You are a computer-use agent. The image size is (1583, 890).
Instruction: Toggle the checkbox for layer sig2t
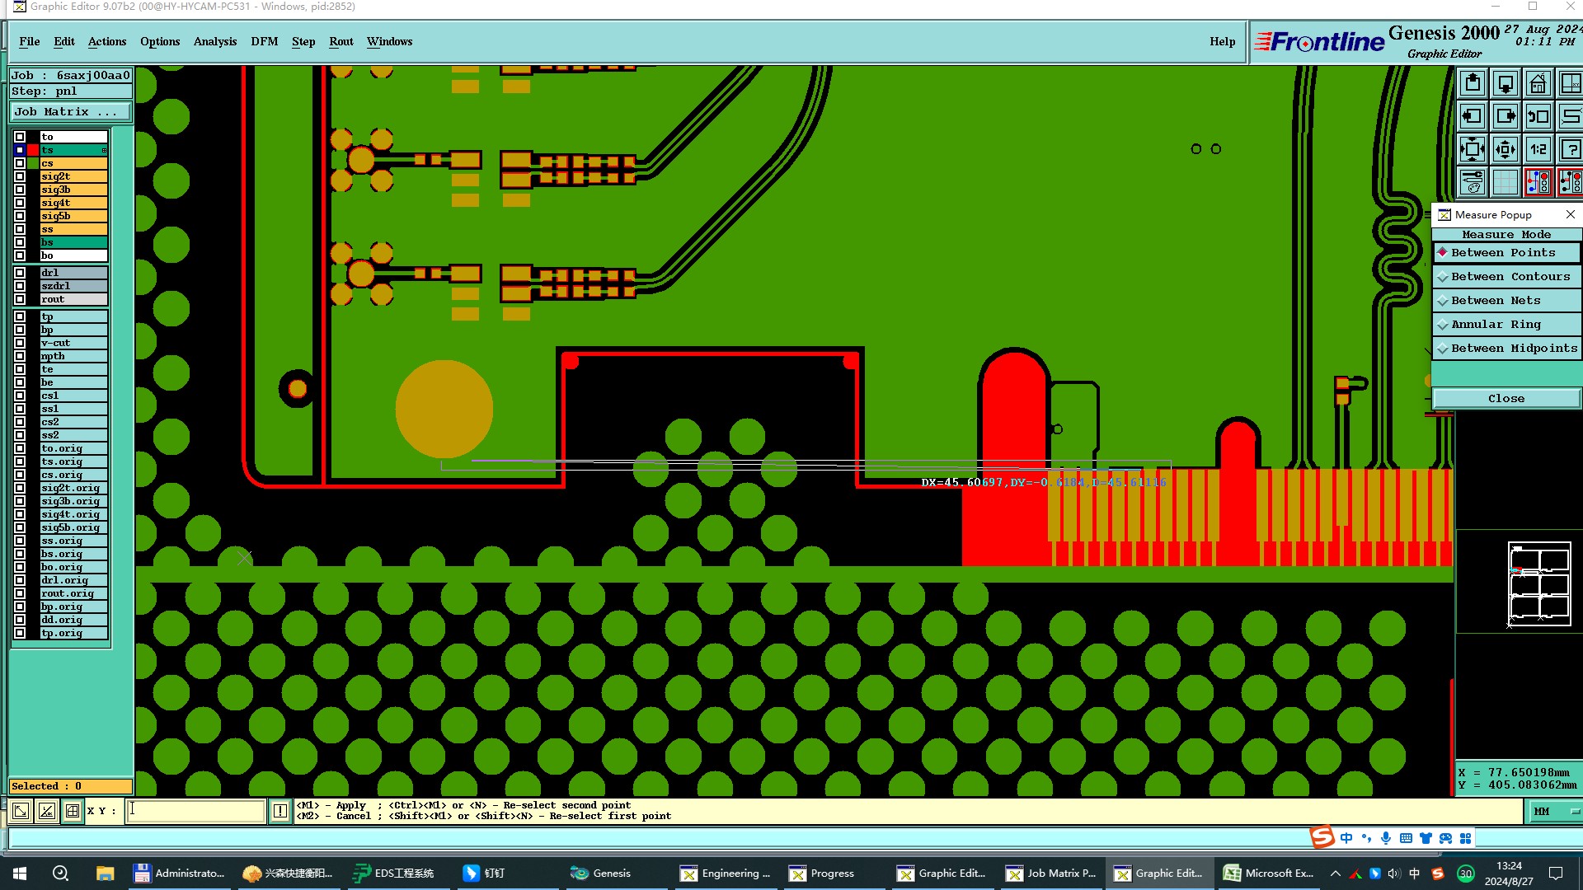20,176
